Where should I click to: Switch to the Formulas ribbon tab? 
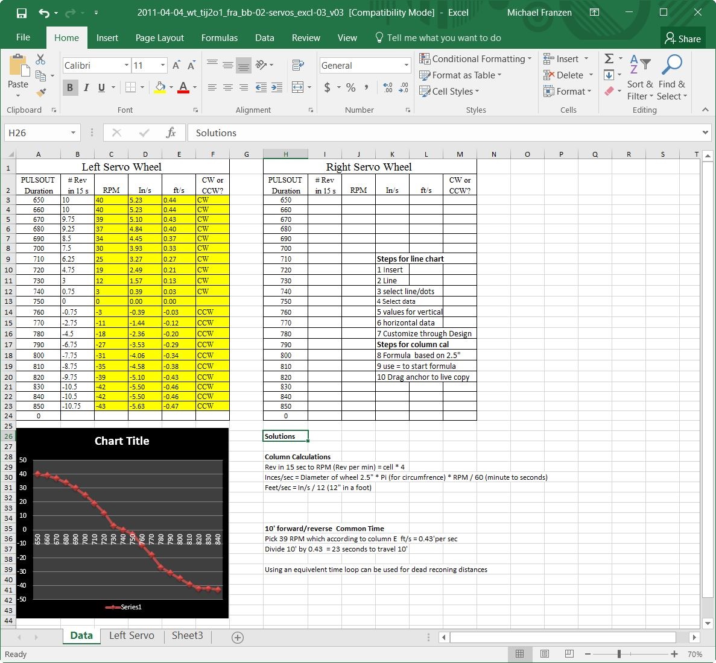click(x=220, y=38)
